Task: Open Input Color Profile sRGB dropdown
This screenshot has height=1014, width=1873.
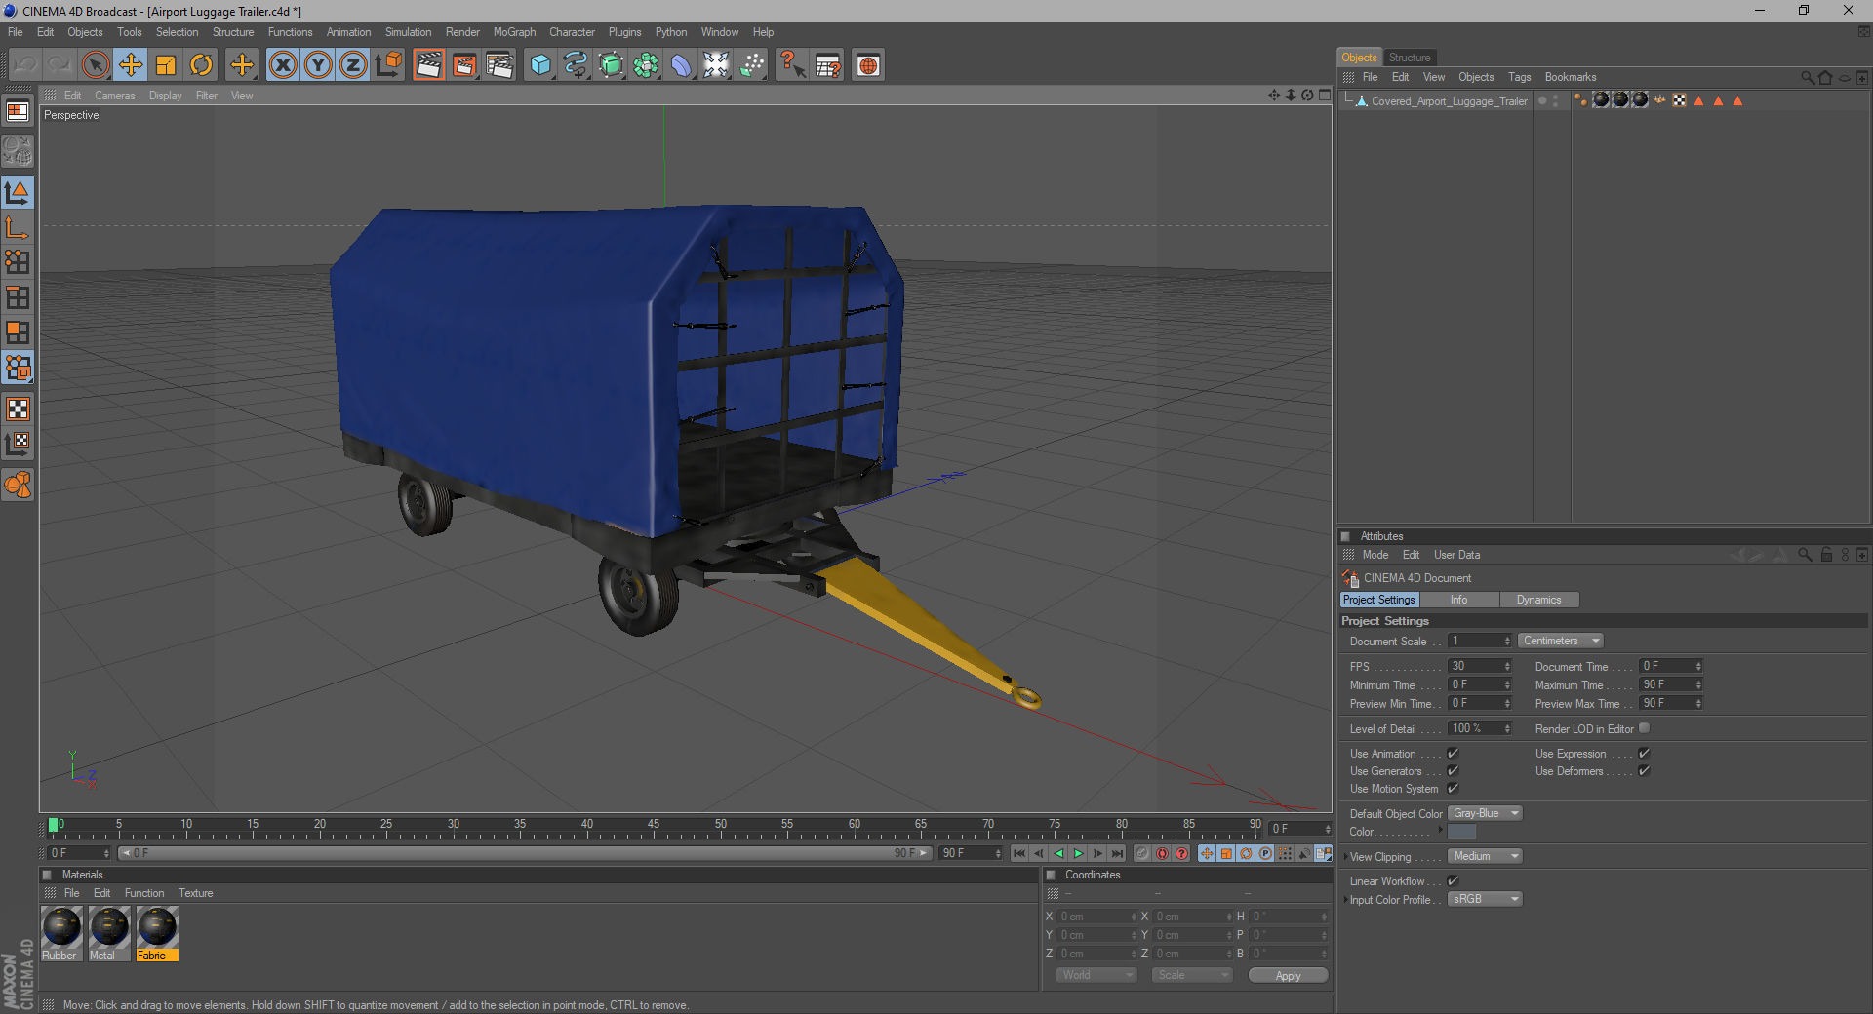Action: (x=1484, y=899)
